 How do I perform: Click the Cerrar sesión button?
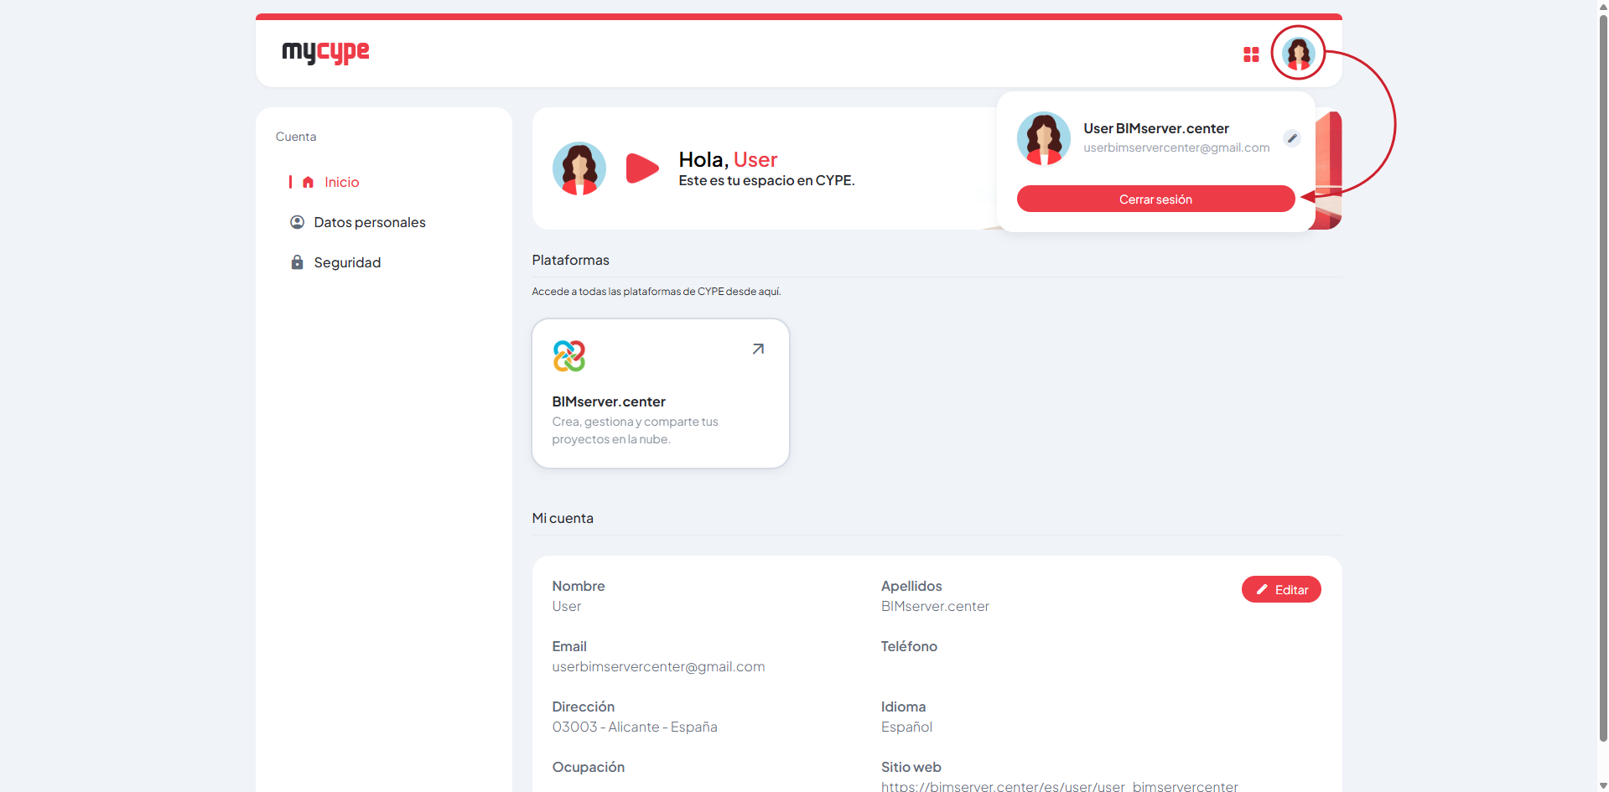(1155, 199)
